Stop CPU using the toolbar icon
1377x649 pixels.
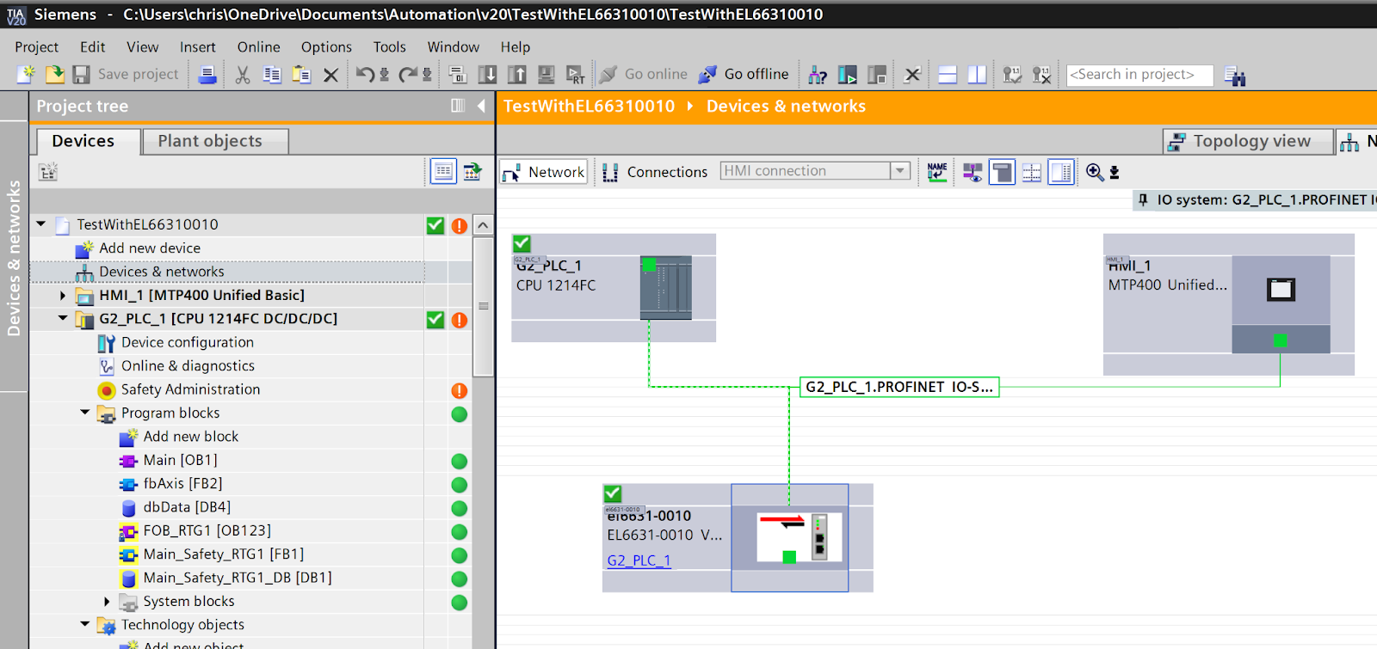877,75
